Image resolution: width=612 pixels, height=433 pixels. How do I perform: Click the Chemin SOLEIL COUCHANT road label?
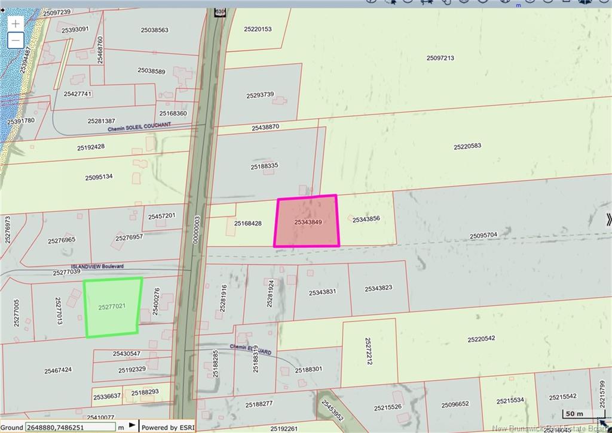[x=139, y=126]
